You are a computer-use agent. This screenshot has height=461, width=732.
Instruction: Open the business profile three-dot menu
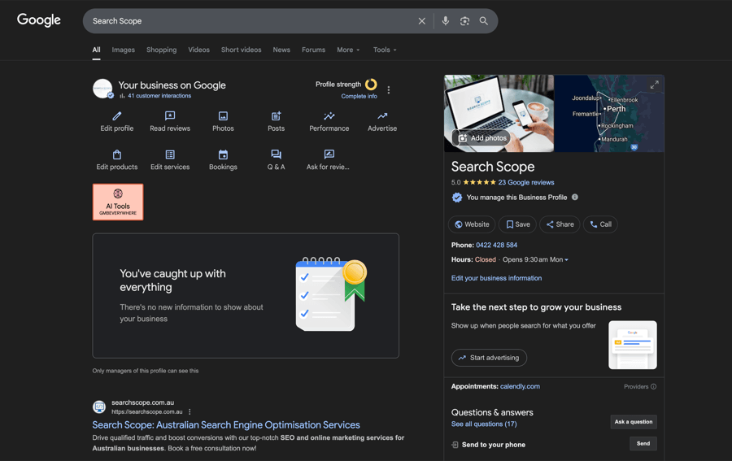click(389, 90)
